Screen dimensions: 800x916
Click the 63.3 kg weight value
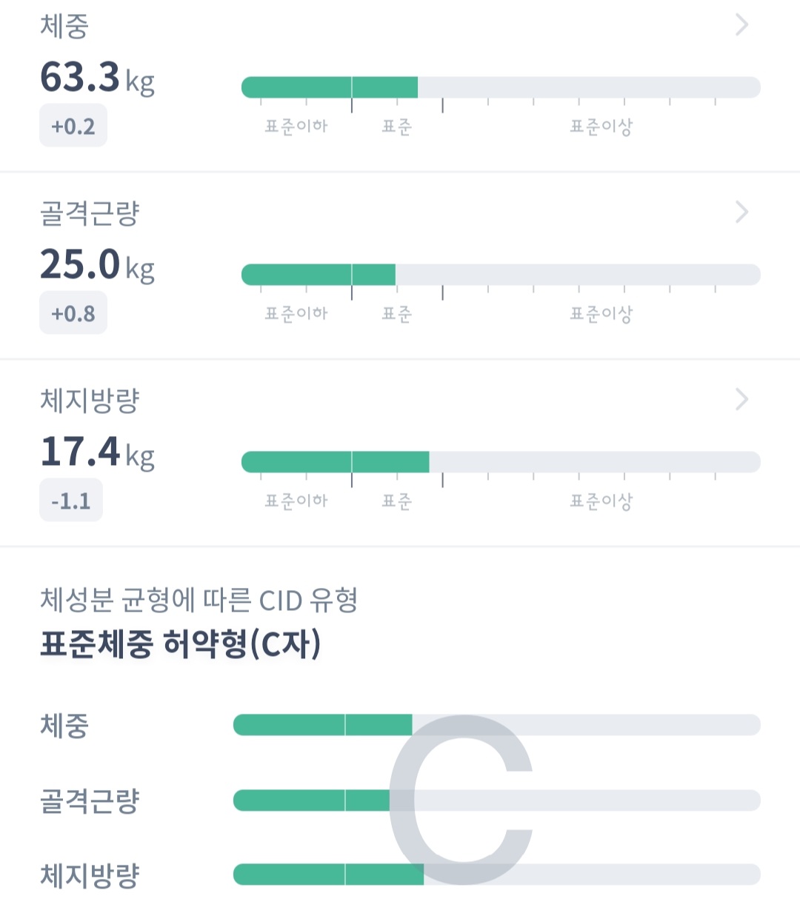click(x=97, y=77)
